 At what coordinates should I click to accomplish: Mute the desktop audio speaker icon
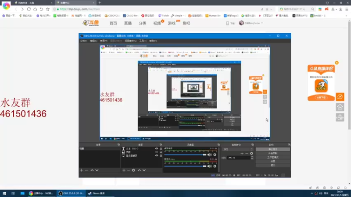pyautogui.click(x=209, y=155)
